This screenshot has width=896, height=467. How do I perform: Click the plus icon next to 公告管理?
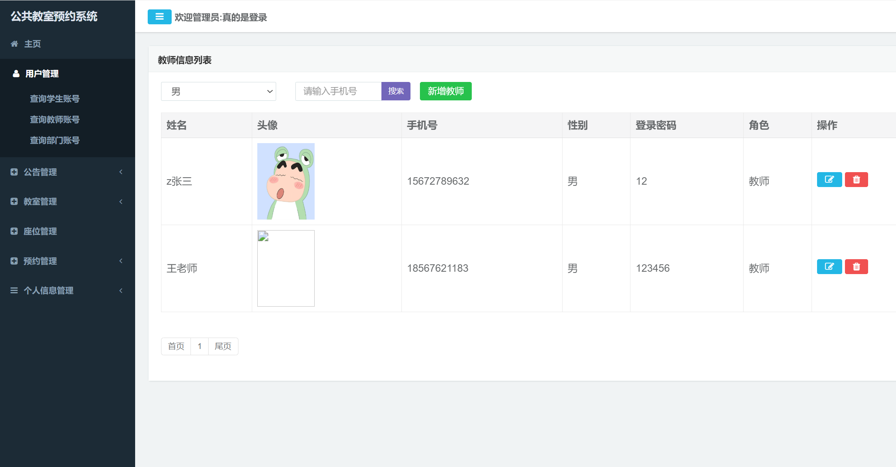tap(14, 172)
